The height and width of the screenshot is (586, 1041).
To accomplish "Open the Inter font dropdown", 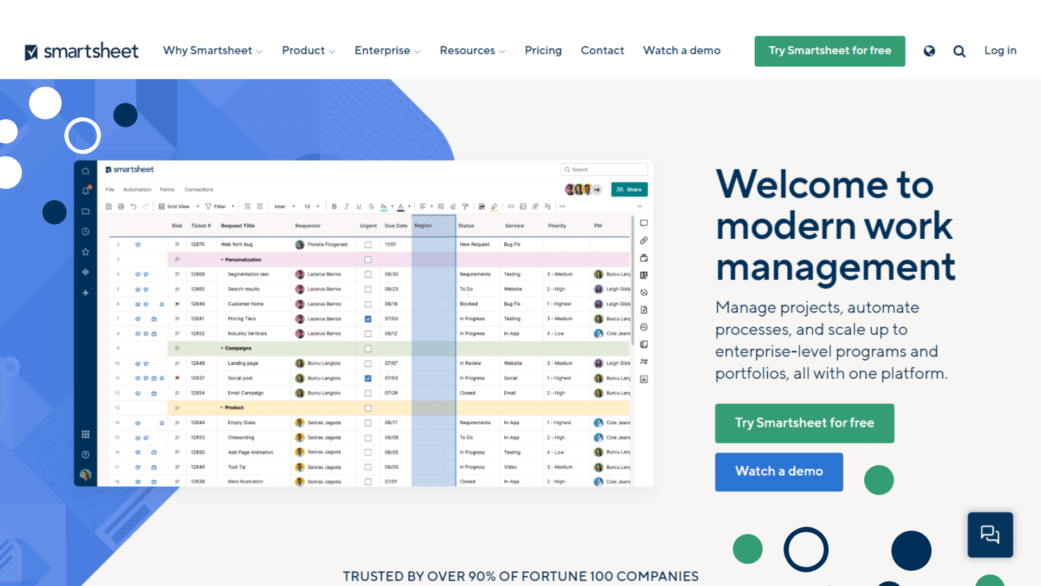I will pos(285,206).
